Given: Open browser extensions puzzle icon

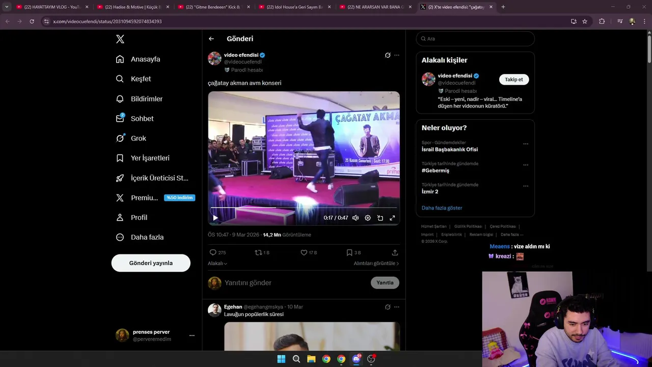Looking at the screenshot, I should tap(602, 21).
